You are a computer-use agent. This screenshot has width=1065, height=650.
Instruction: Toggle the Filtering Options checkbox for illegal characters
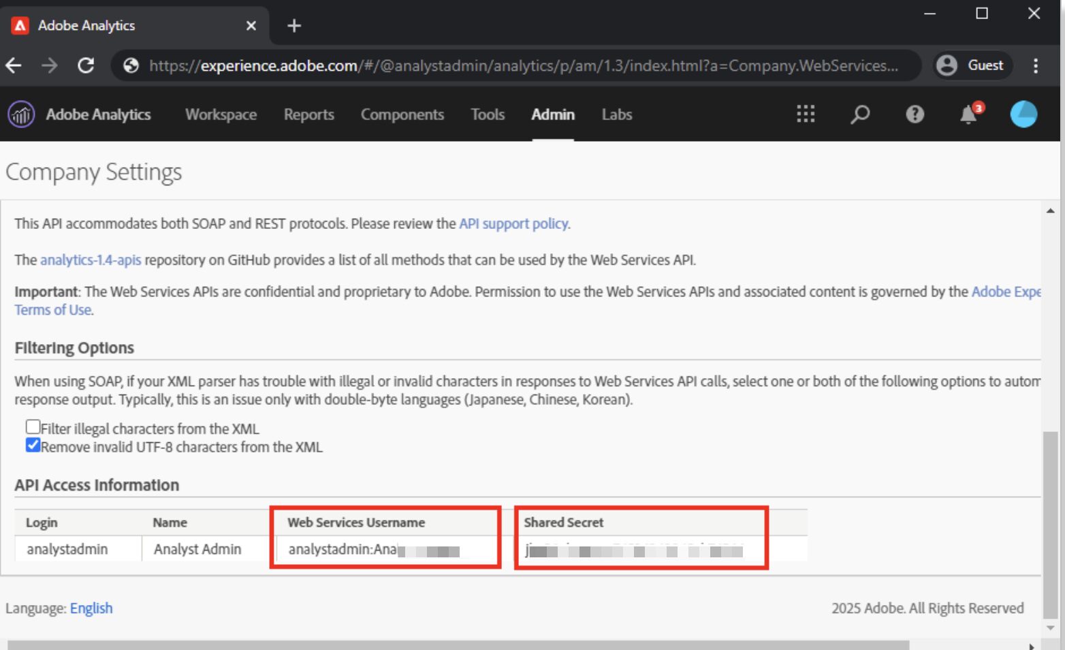33,427
